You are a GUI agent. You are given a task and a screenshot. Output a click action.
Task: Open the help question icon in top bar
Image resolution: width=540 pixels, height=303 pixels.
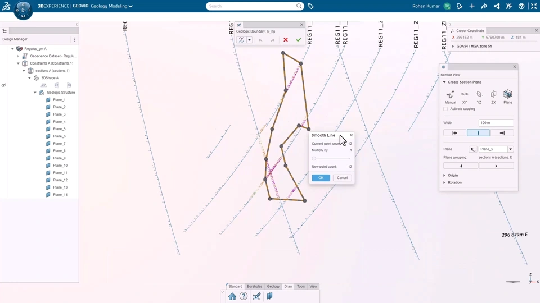(521, 6)
